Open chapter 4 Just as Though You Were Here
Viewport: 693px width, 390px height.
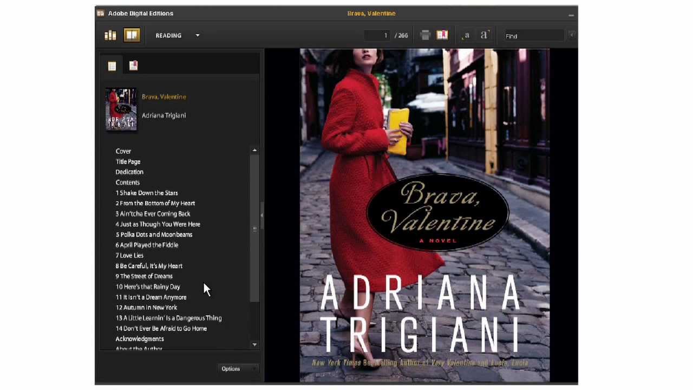(158, 224)
